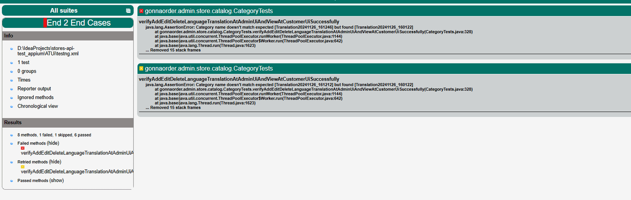Screen dimensions: 631x200
Task: Click the Failed methods label
Action: 32,143
